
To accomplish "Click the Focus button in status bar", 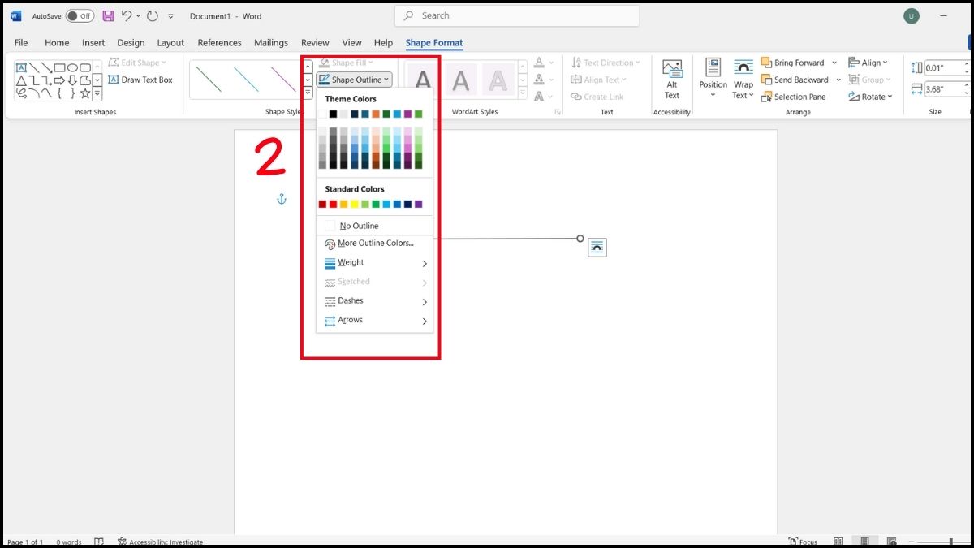I will pos(803,542).
